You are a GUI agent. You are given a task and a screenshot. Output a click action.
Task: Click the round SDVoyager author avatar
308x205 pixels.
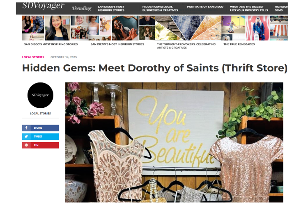[40, 95]
